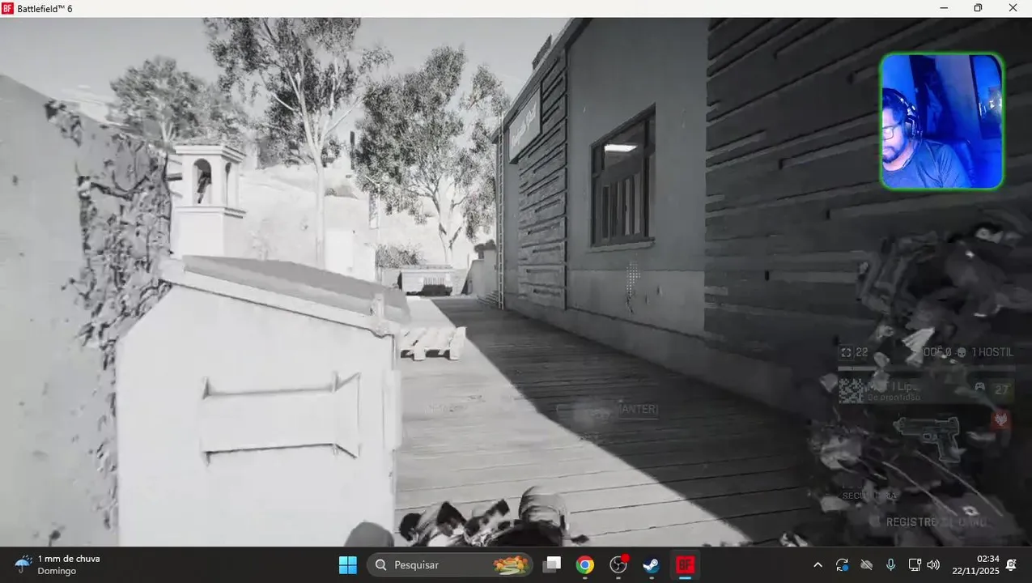Image resolution: width=1032 pixels, height=583 pixels.
Task: Restore down the Battlefield 6 window
Action: [x=978, y=8]
